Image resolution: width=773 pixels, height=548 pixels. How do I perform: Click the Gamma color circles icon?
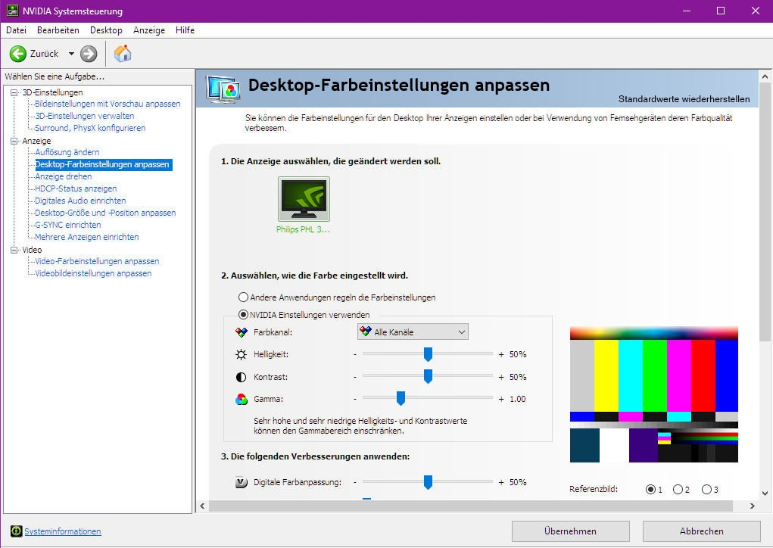coord(241,399)
